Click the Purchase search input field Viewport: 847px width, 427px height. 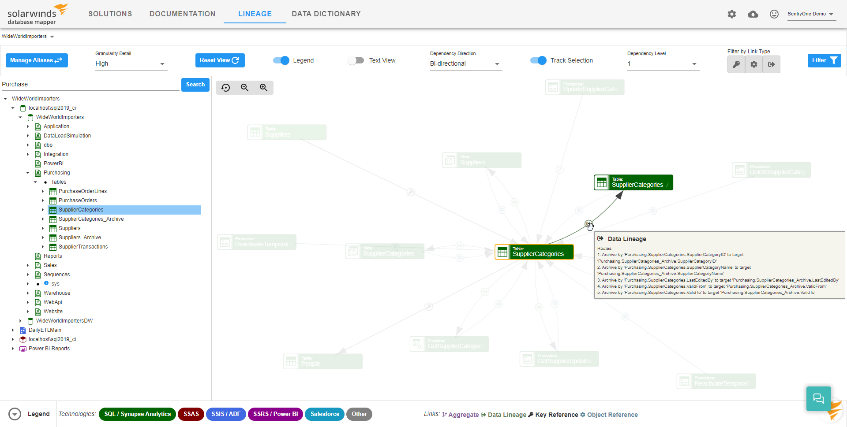tap(90, 85)
